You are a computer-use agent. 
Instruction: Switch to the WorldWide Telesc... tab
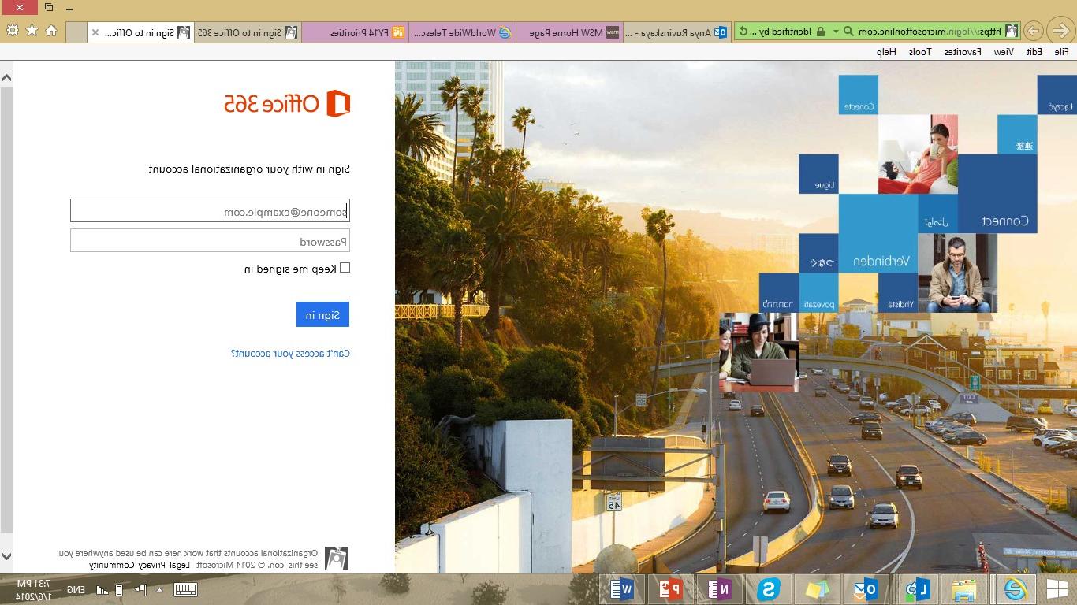pyautogui.click(x=463, y=32)
